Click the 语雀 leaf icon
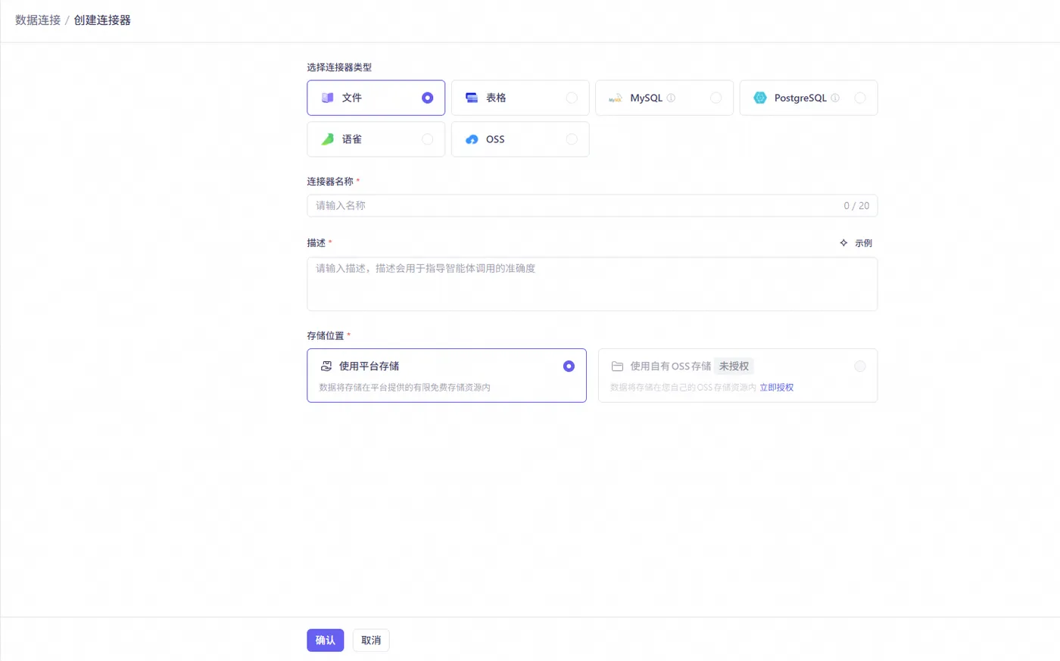This screenshot has width=1060, height=661. coord(327,139)
